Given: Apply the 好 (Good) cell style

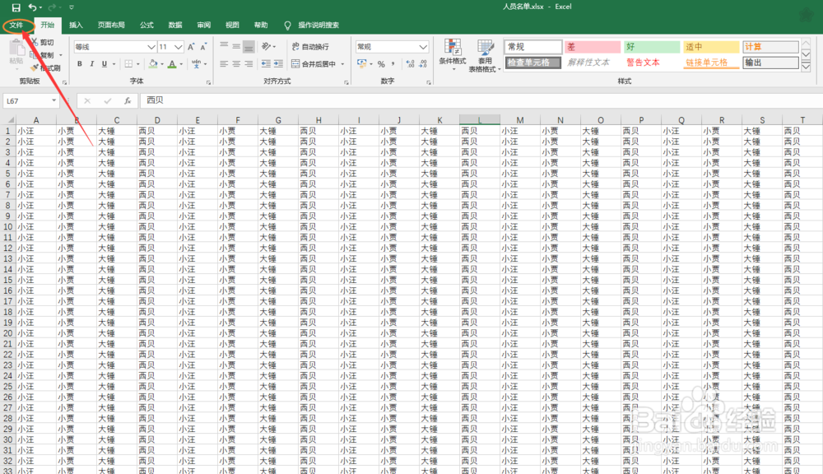Looking at the screenshot, I should point(651,47).
